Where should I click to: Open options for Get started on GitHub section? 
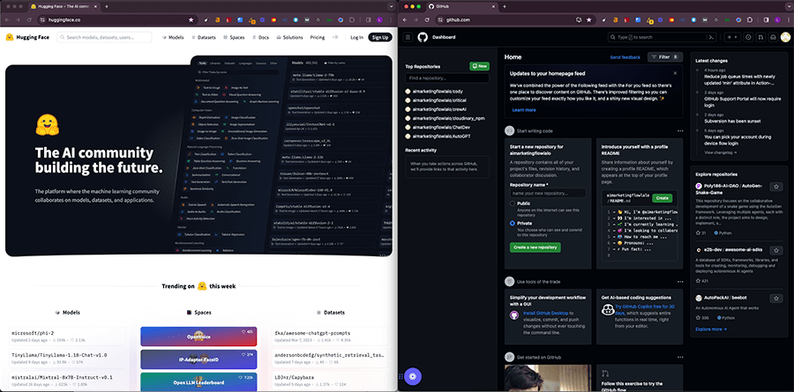tap(680, 357)
